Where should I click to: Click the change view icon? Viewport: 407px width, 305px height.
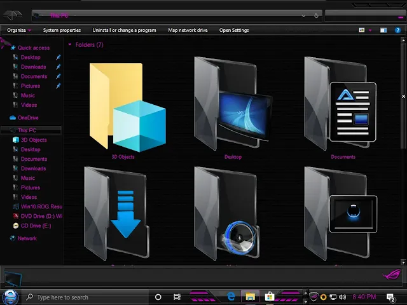click(x=362, y=30)
